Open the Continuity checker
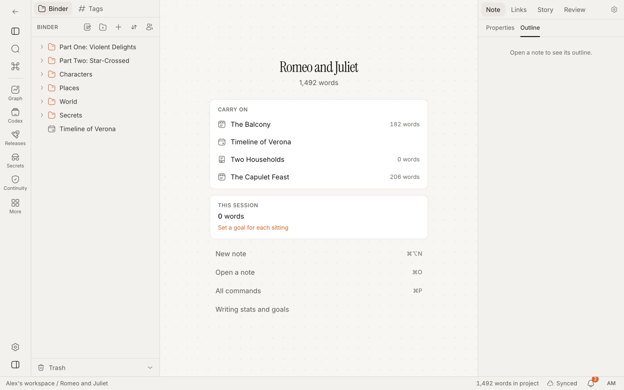The width and height of the screenshot is (624, 390). pos(15,183)
